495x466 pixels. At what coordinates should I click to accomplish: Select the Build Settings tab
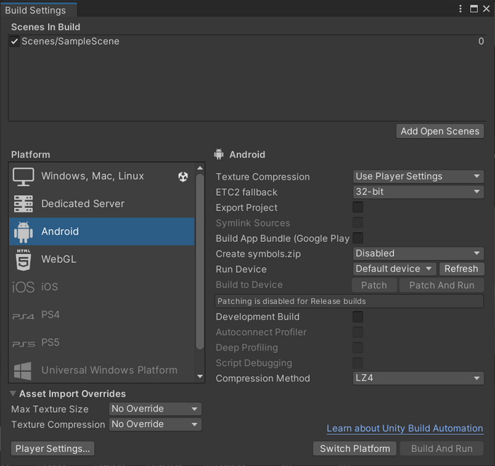35,10
